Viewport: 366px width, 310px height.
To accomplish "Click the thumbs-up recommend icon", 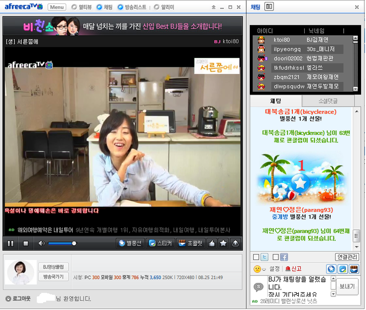I will [212, 243].
